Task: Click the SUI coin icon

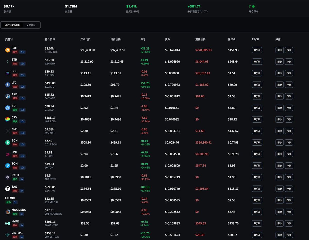Action: (7, 108)
